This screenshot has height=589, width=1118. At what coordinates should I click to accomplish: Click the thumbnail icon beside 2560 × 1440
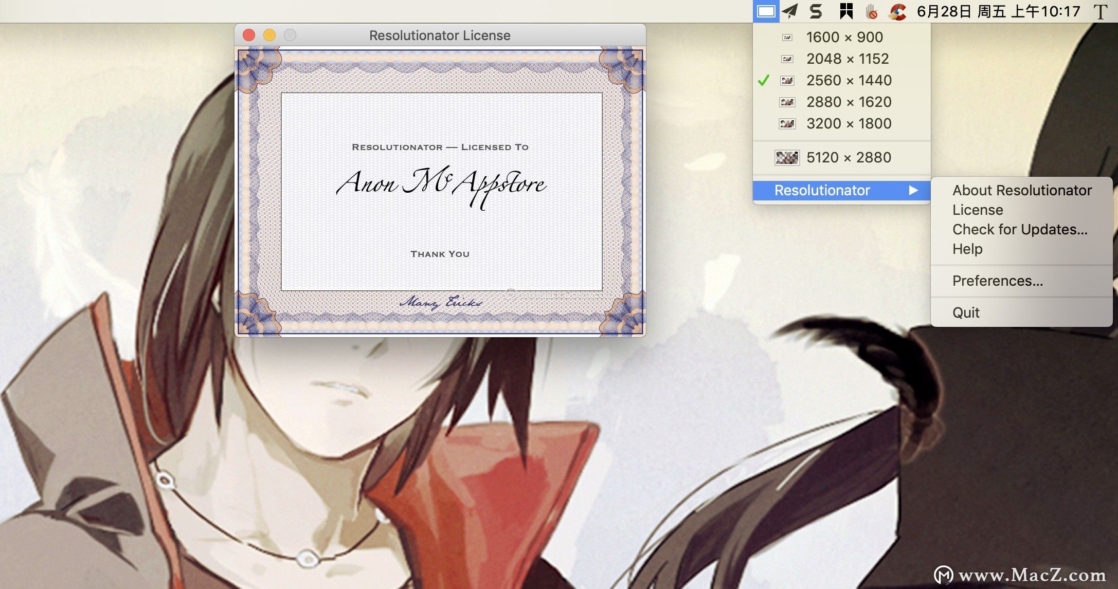point(787,80)
